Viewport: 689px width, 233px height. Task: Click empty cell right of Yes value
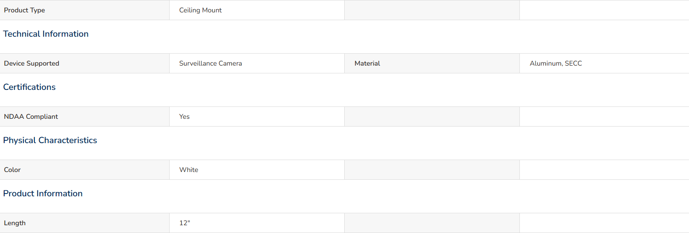click(432, 116)
